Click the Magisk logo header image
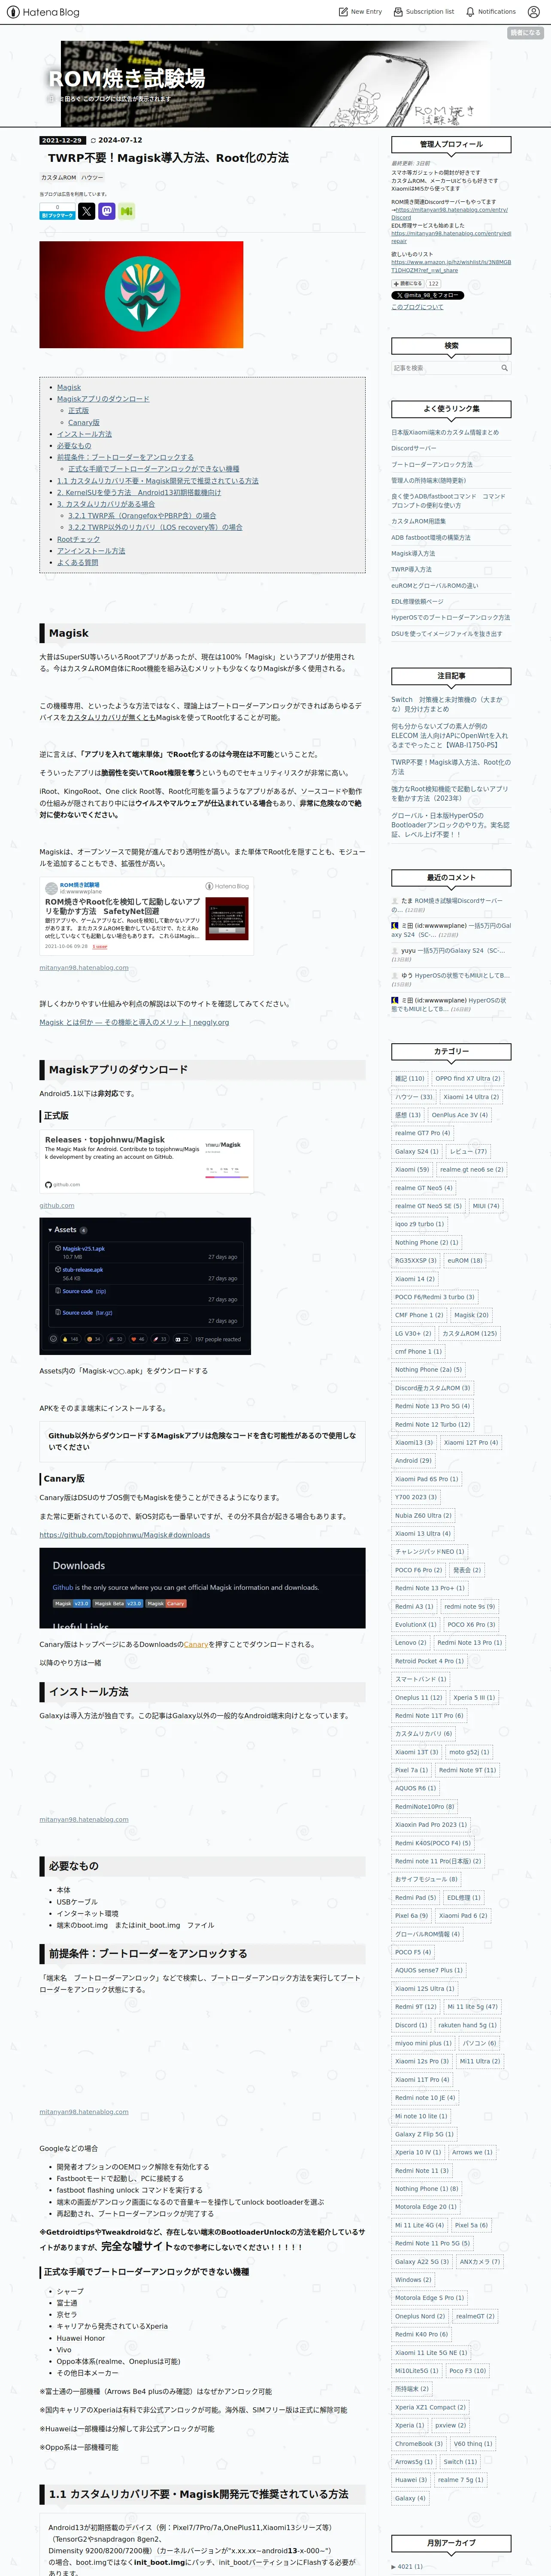551x2576 pixels. [141, 295]
